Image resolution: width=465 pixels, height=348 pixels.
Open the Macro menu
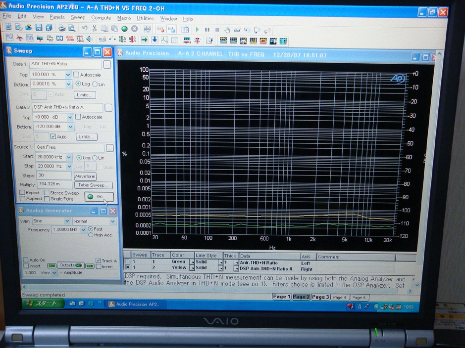click(x=124, y=18)
